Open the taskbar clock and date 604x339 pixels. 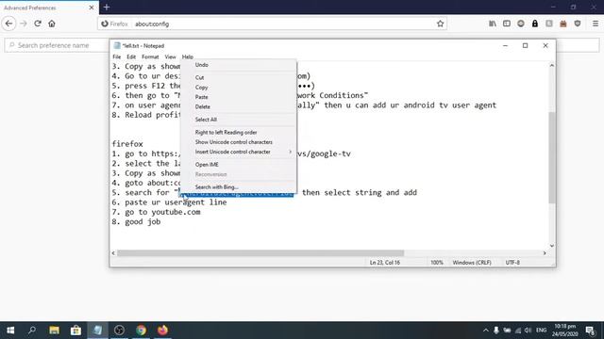564,331
